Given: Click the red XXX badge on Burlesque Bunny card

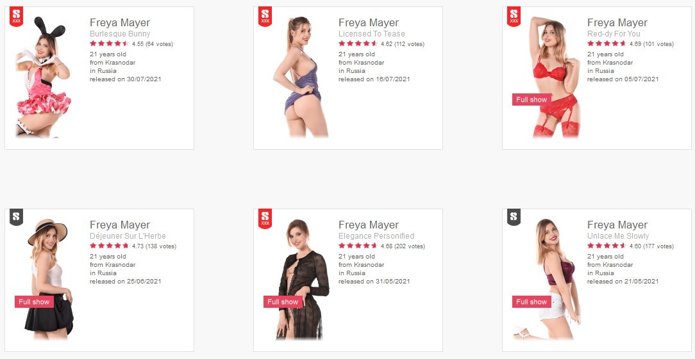Looking at the screenshot, I should (x=17, y=17).
